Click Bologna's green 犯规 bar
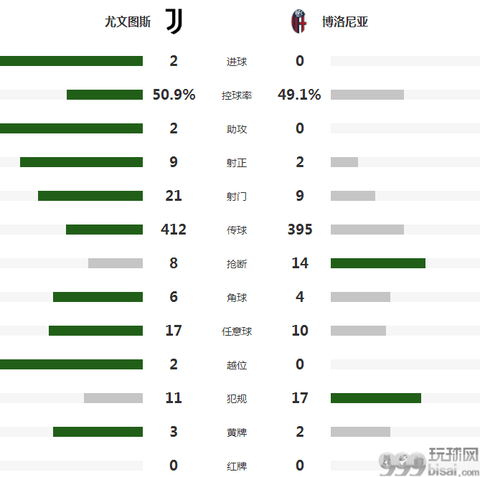This screenshot has width=480, height=477. 376,398
